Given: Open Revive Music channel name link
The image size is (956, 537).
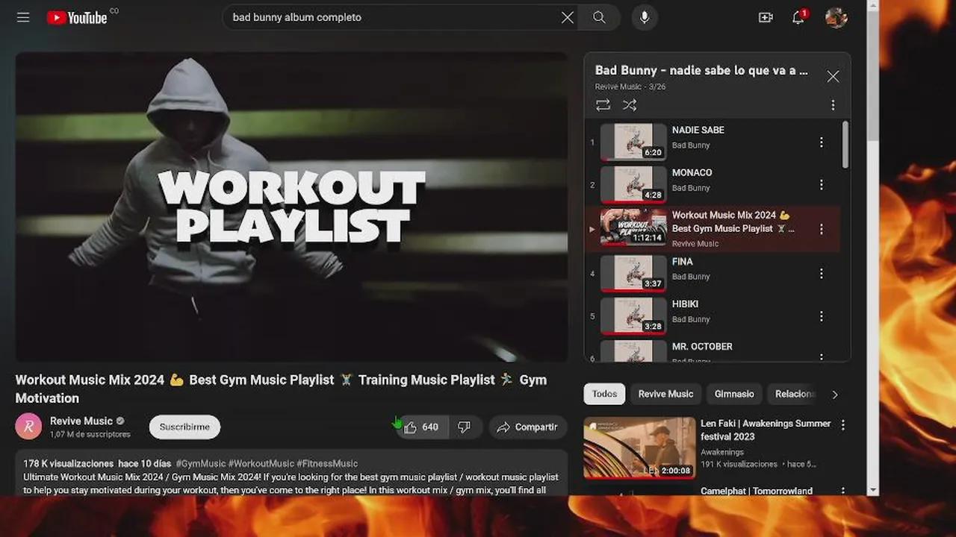Looking at the screenshot, I should tap(81, 421).
